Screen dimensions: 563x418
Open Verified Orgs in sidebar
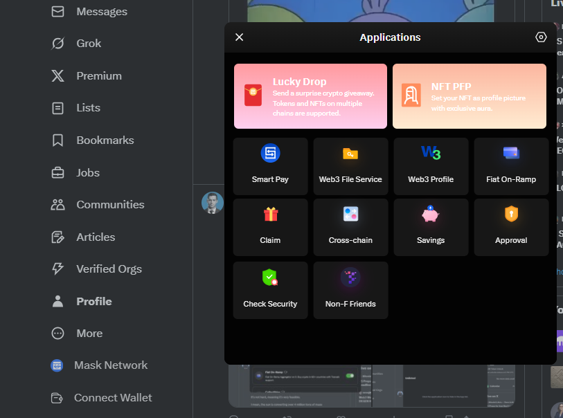point(96,269)
